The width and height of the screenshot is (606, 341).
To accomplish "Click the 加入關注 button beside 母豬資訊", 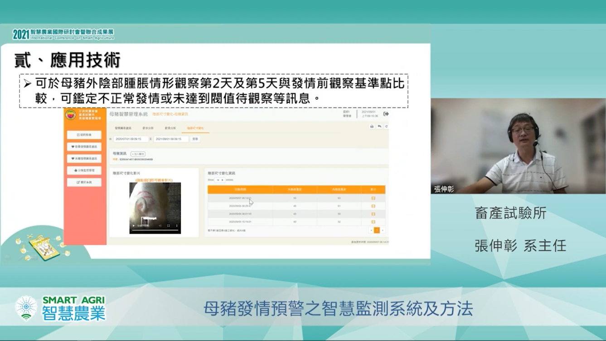I will (138, 154).
